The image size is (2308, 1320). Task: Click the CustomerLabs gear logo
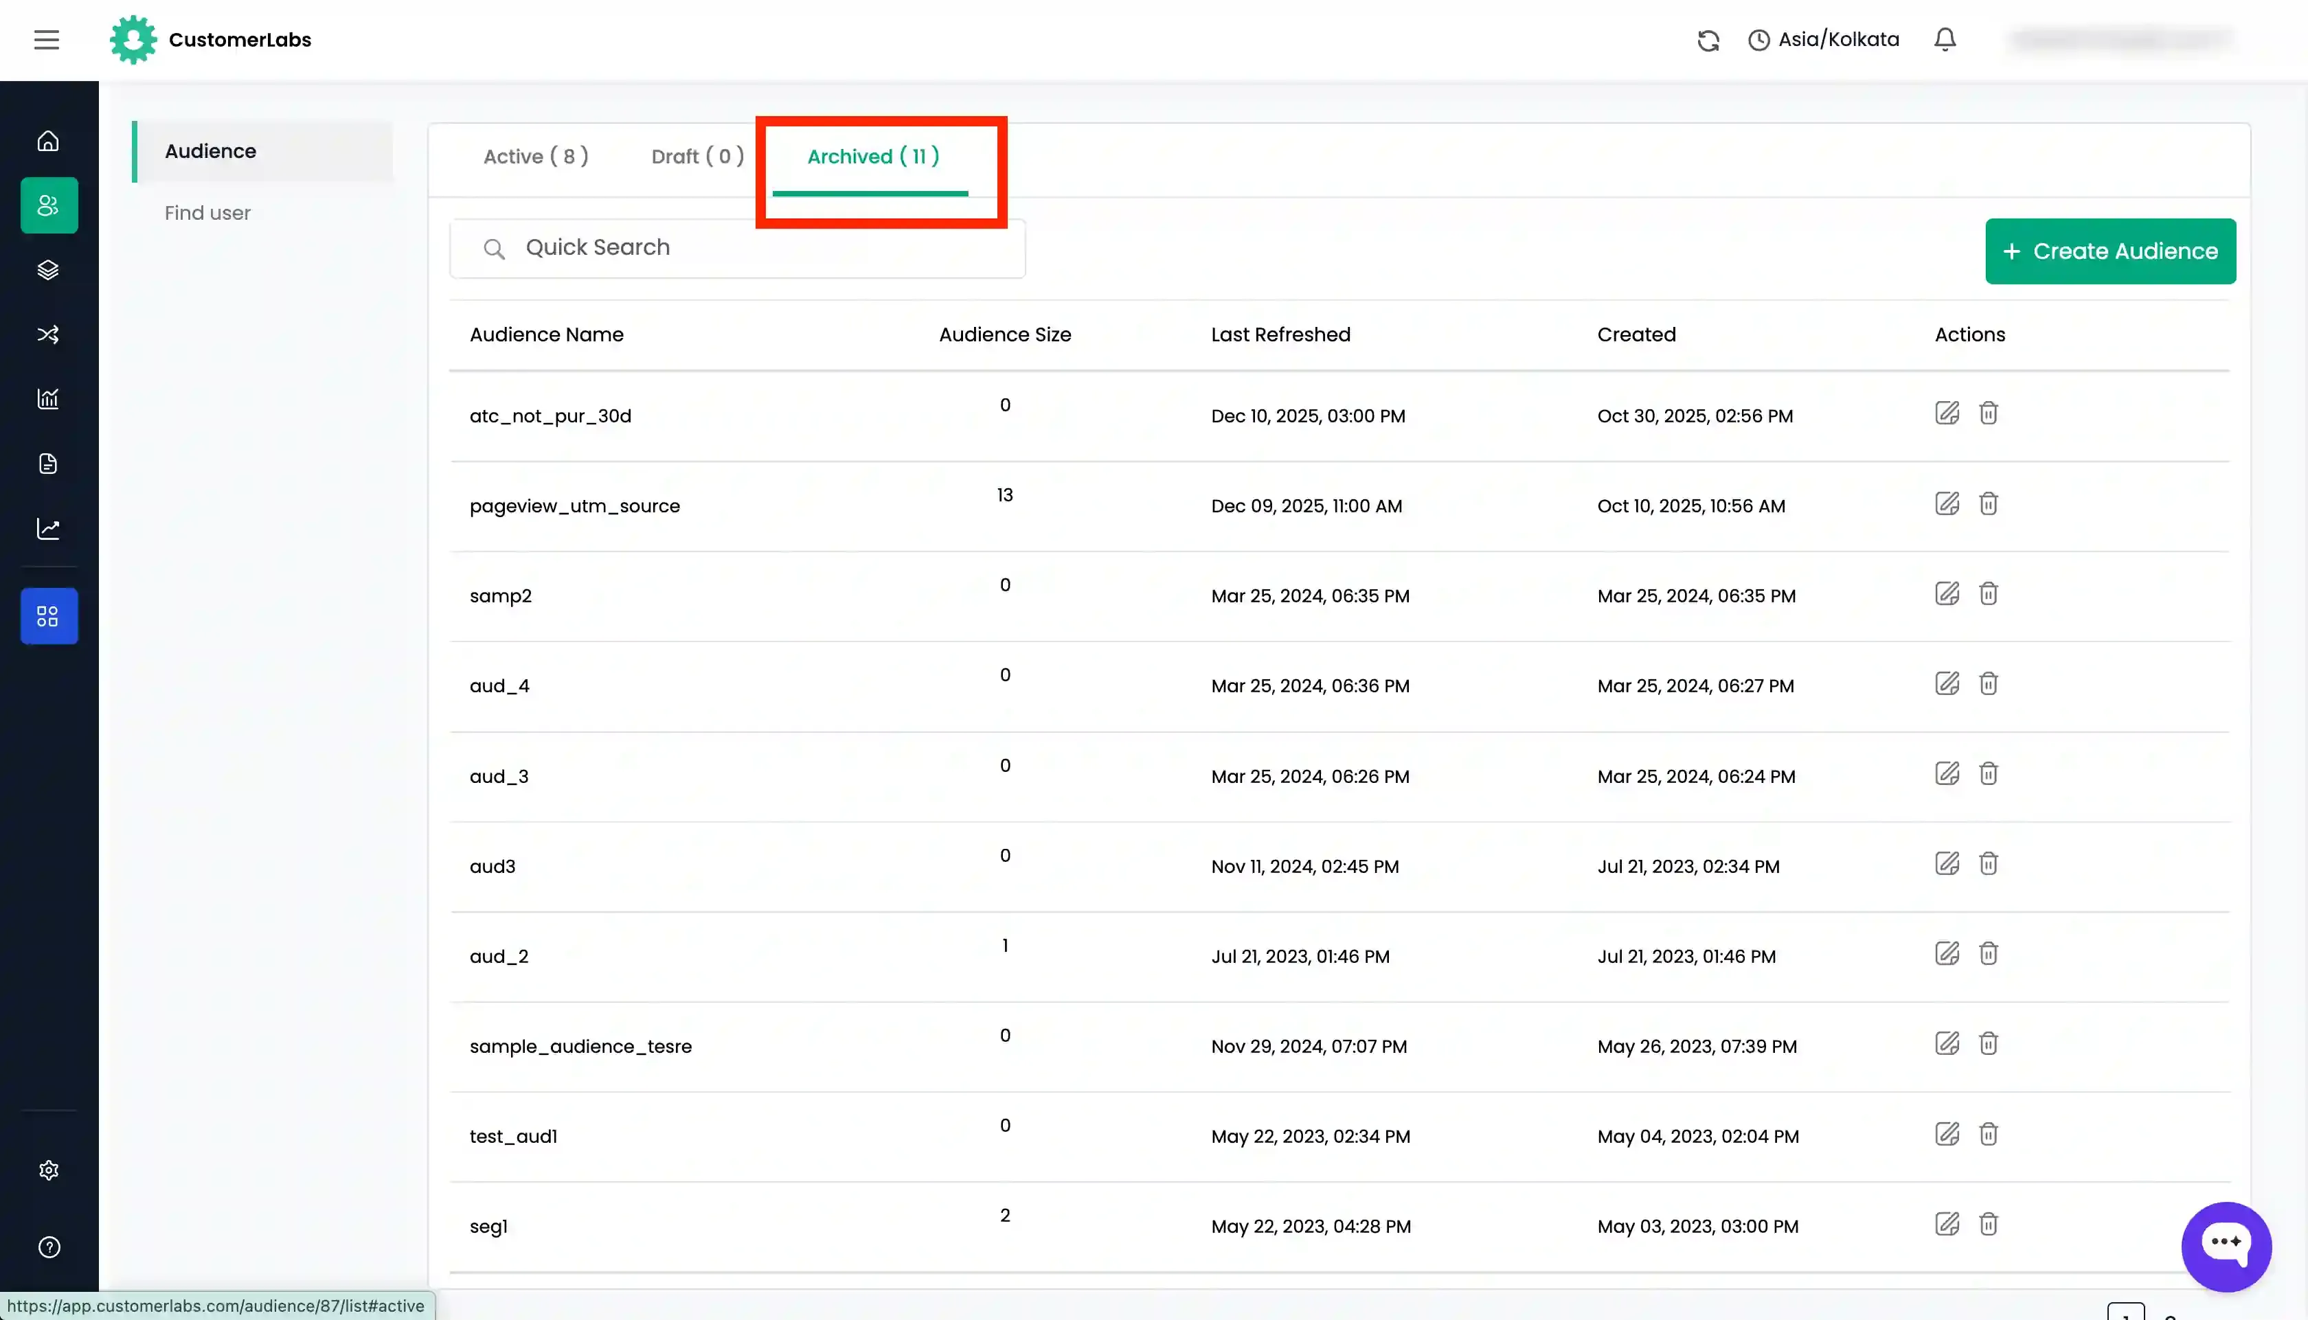tap(133, 40)
